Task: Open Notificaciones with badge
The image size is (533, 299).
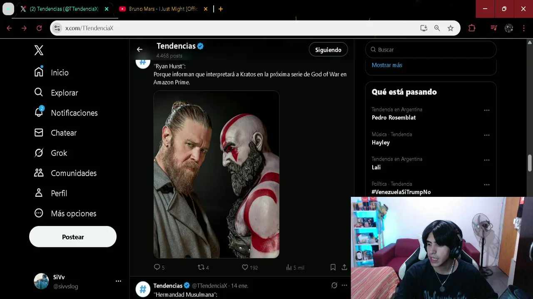Action: (x=66, y=113)
